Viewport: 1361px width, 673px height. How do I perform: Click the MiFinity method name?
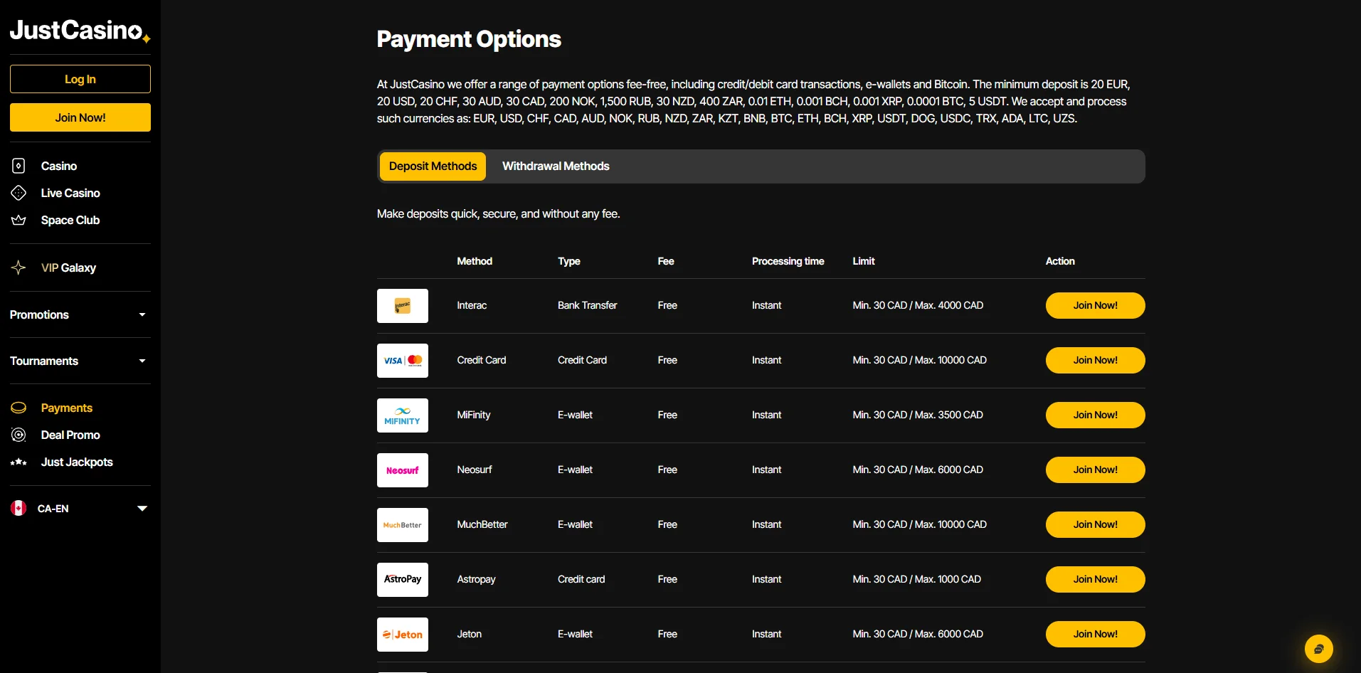(x=474, y=415)
